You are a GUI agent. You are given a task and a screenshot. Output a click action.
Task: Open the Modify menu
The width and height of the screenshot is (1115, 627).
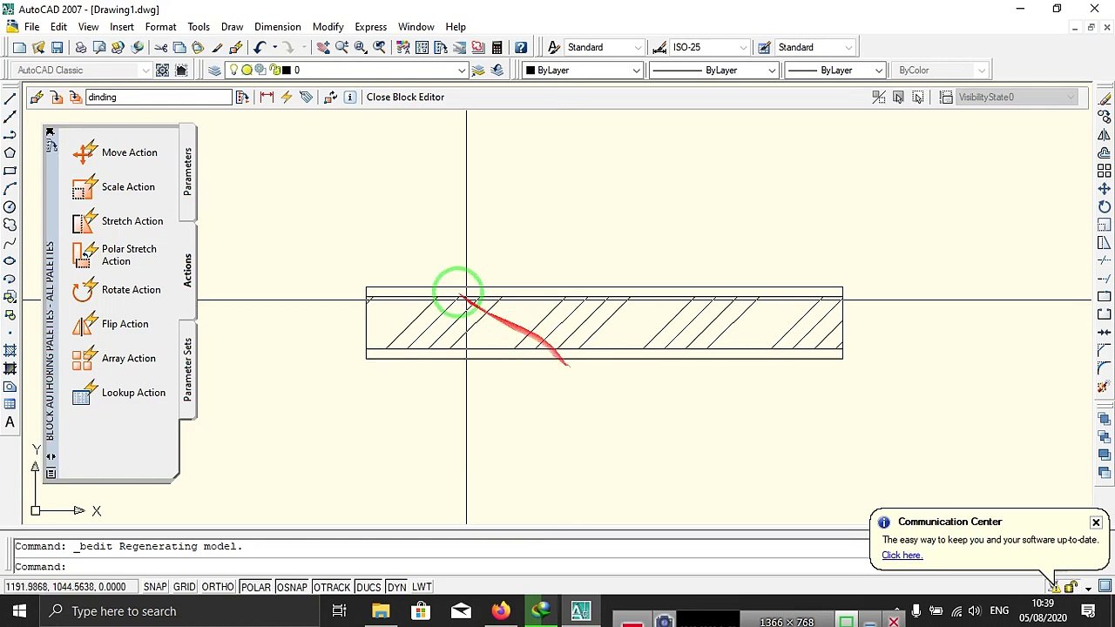328,27
